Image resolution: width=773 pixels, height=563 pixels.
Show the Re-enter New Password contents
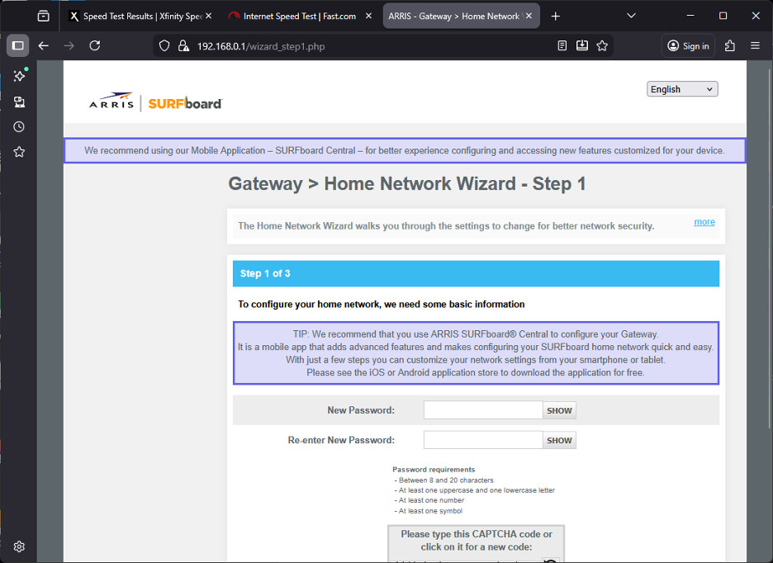click(559, 441)
